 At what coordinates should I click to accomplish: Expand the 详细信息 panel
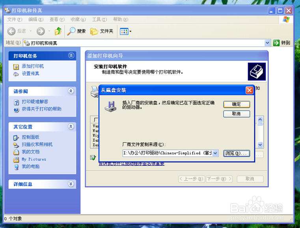[71, 184]
